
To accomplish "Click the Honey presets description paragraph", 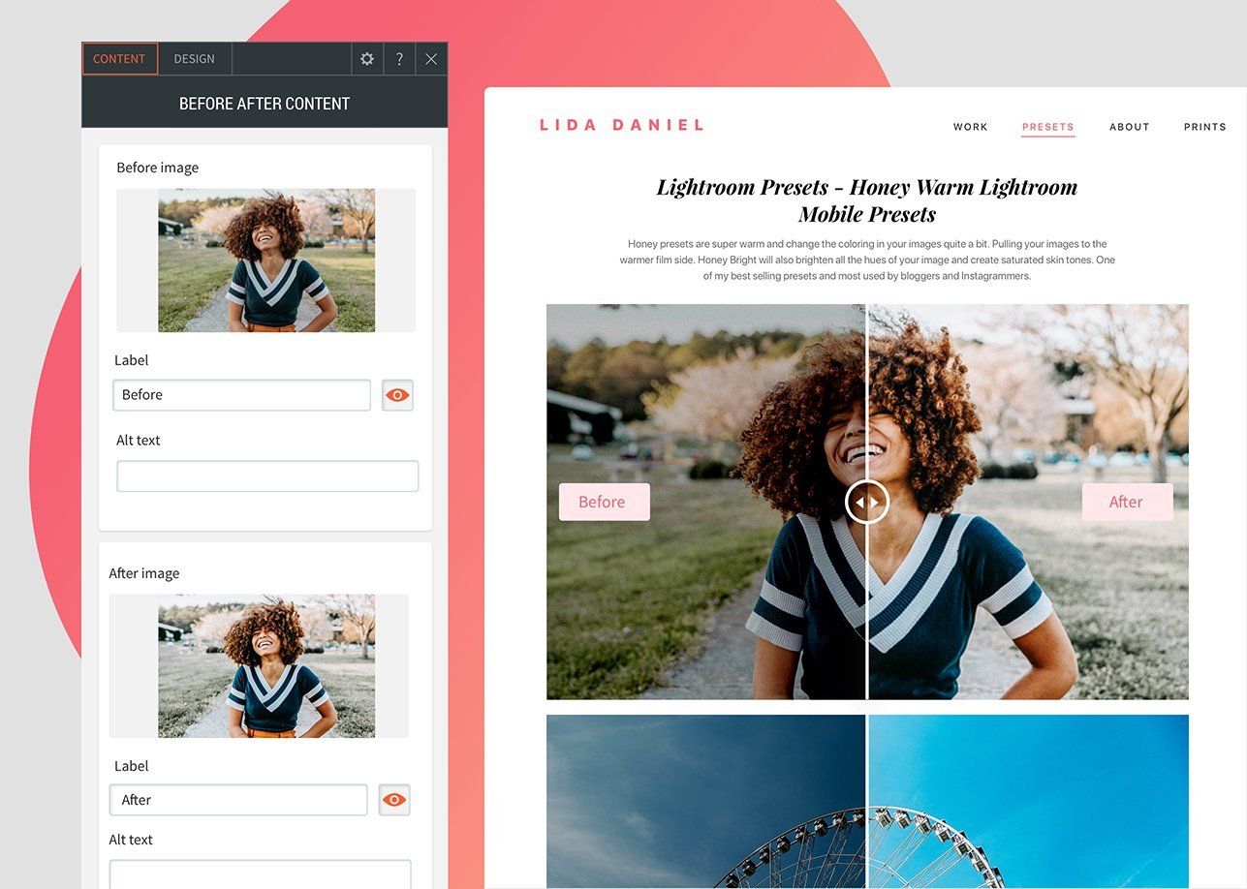I will tap(867, 261).
